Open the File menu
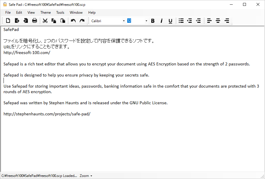 pos(8,13)
